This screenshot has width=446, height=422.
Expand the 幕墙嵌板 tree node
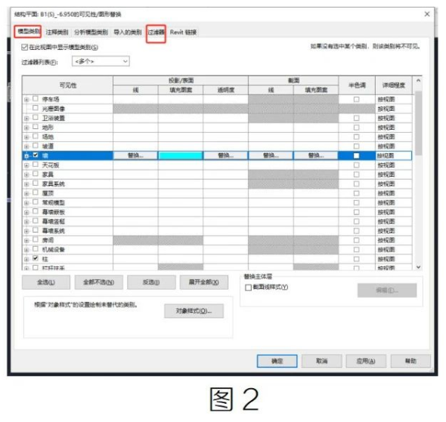pos(26,212)
